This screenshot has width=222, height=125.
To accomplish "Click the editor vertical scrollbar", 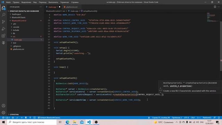I will pos(221,46).
